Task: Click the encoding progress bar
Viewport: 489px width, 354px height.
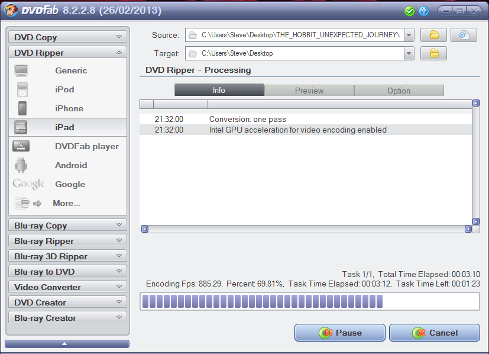Action: (x=310, y=301)
